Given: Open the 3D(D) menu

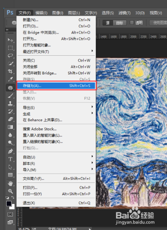Looking at the screenshot, I should click(140, 13).
